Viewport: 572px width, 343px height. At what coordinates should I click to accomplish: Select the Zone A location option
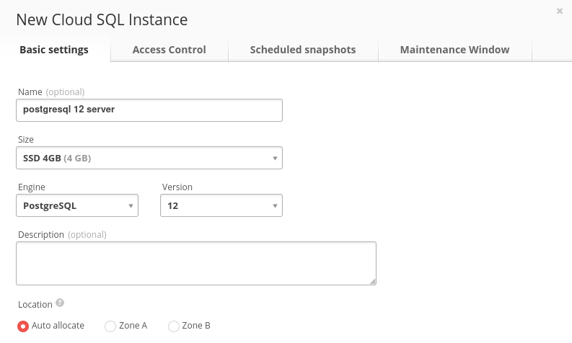pos(110,326)
